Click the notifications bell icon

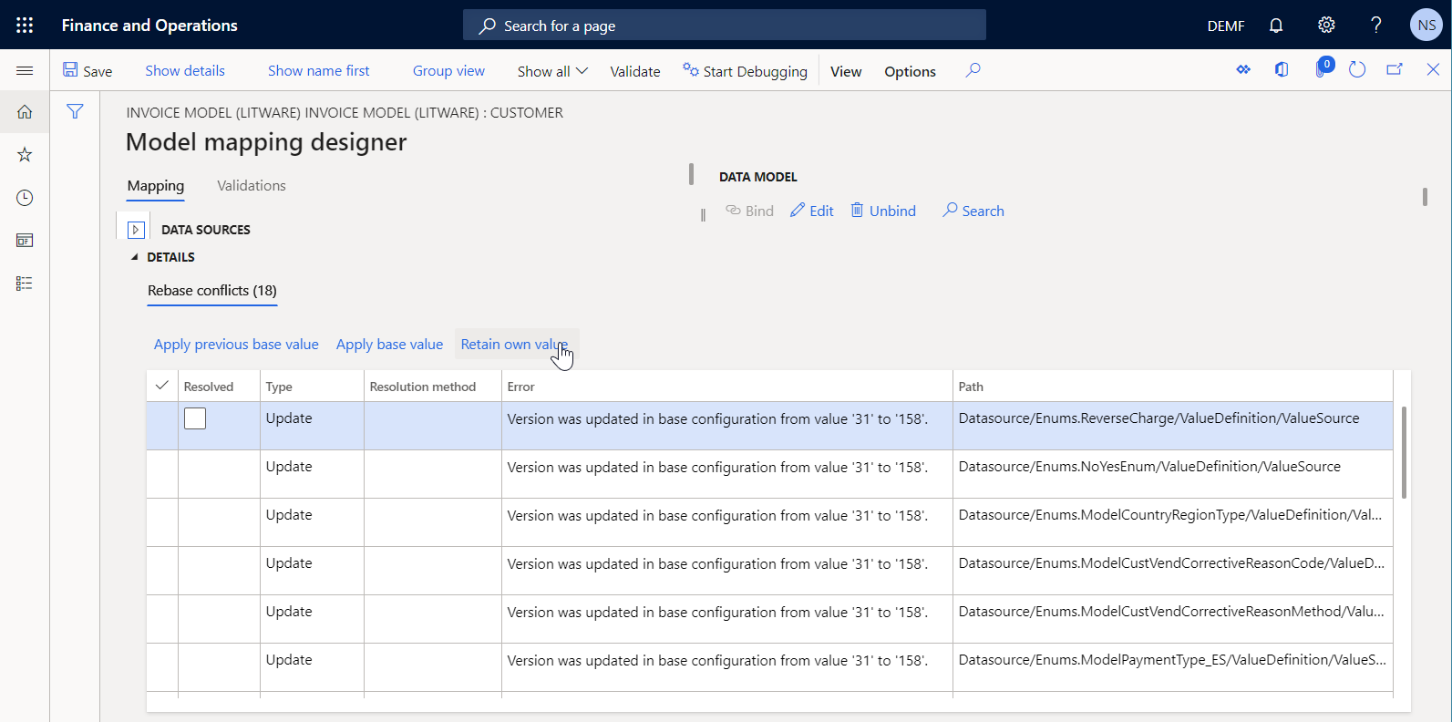coord(1276,26)
